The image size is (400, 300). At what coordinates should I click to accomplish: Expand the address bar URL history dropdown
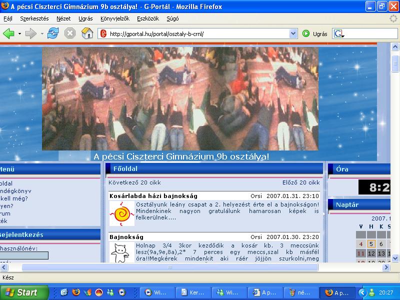click(x=293, y=33)
